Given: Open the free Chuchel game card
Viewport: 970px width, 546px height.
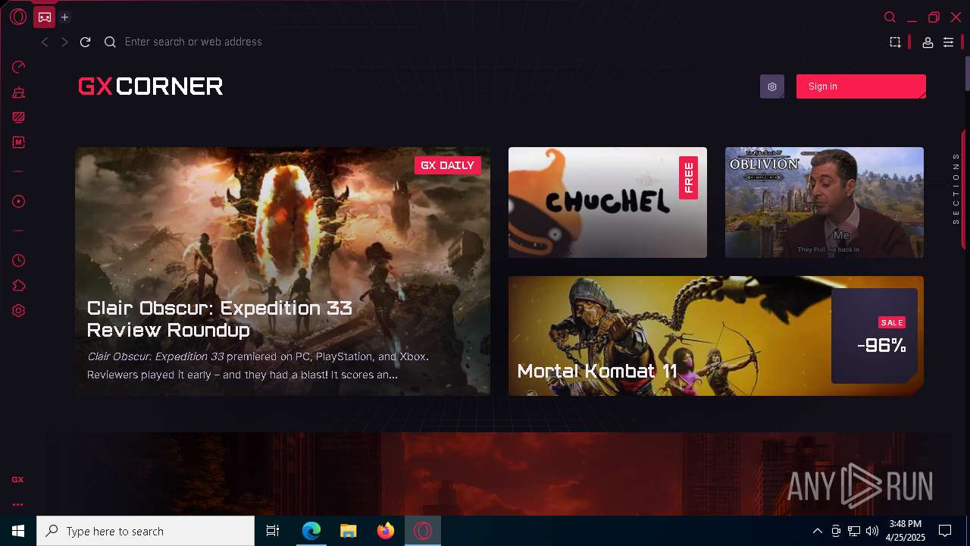Looking at the screenshot, I should (x=608, y=202).
